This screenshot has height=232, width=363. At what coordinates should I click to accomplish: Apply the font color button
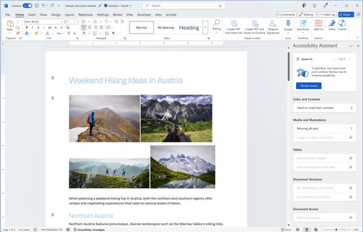tap(47, 33)
